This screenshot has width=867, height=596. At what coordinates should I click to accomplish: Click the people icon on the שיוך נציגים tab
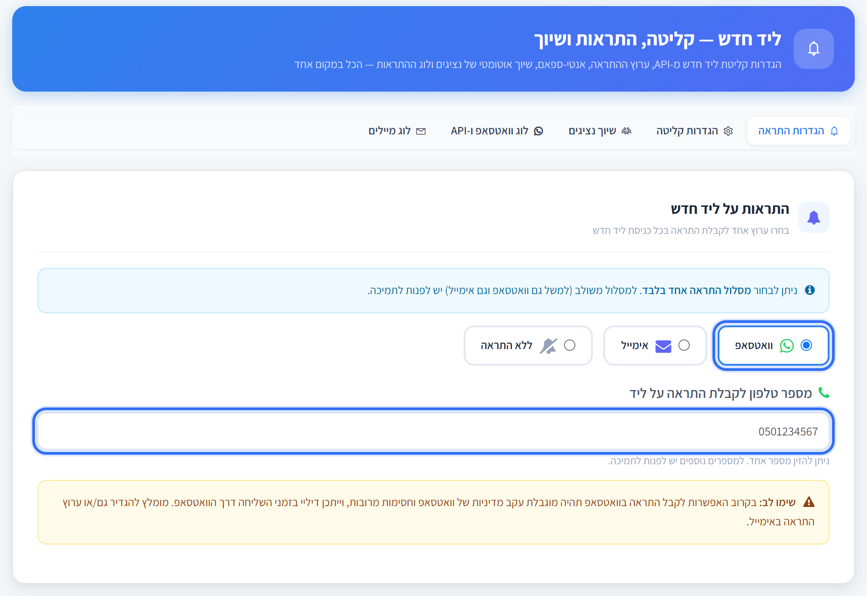626,131
